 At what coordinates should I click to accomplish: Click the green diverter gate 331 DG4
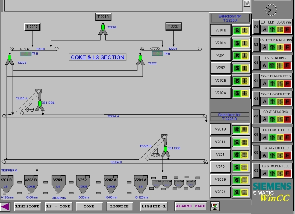(x=39, y=103)
